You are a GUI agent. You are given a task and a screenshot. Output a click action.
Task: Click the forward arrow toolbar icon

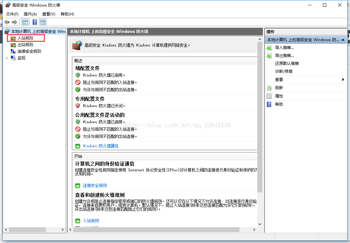pyautogui.click(x=14, y=22)
